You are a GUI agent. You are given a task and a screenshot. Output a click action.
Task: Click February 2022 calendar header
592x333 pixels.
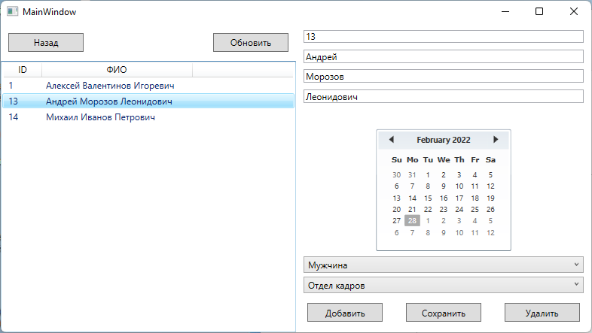pos(444,140)
